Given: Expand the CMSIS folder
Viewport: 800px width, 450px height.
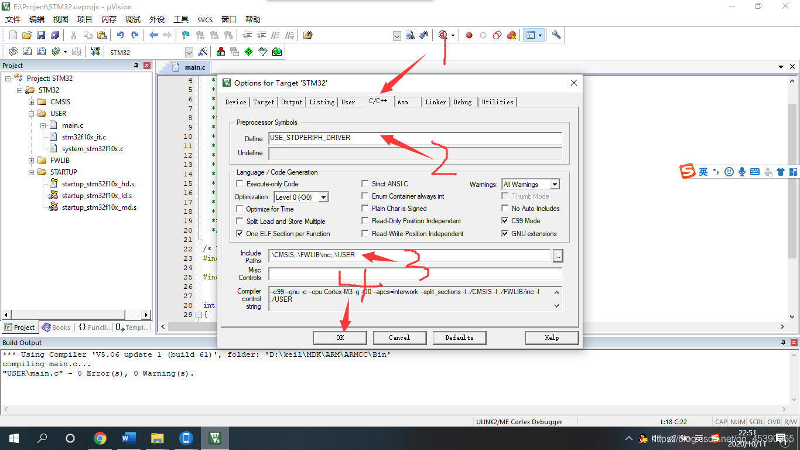Looking at the screenshot, I should pos(32,102).
